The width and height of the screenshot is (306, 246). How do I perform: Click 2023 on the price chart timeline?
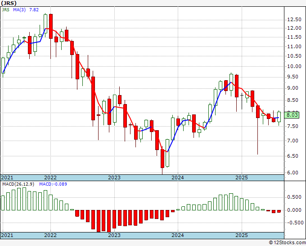point(114,178)
